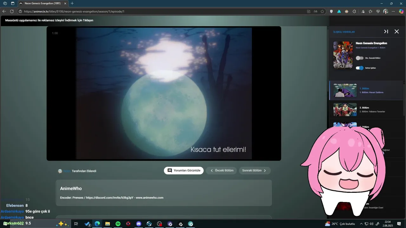Open File Explorer from the taskbar

108,224
